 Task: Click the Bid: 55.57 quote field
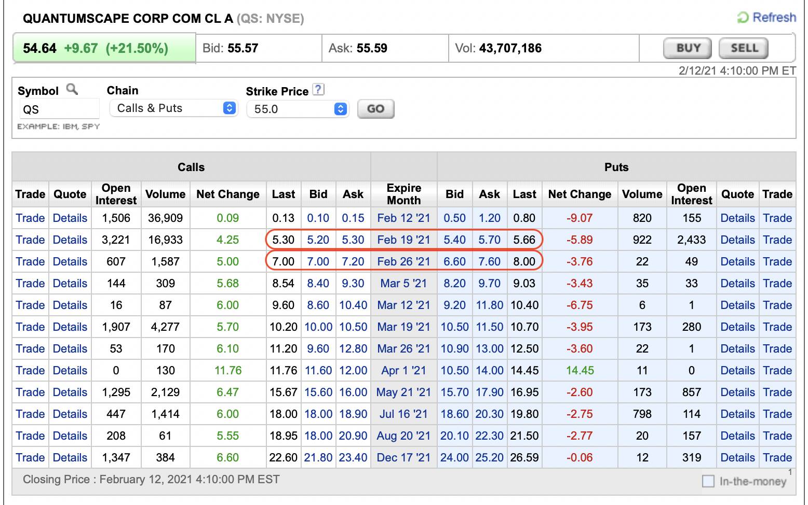point(259,48)
